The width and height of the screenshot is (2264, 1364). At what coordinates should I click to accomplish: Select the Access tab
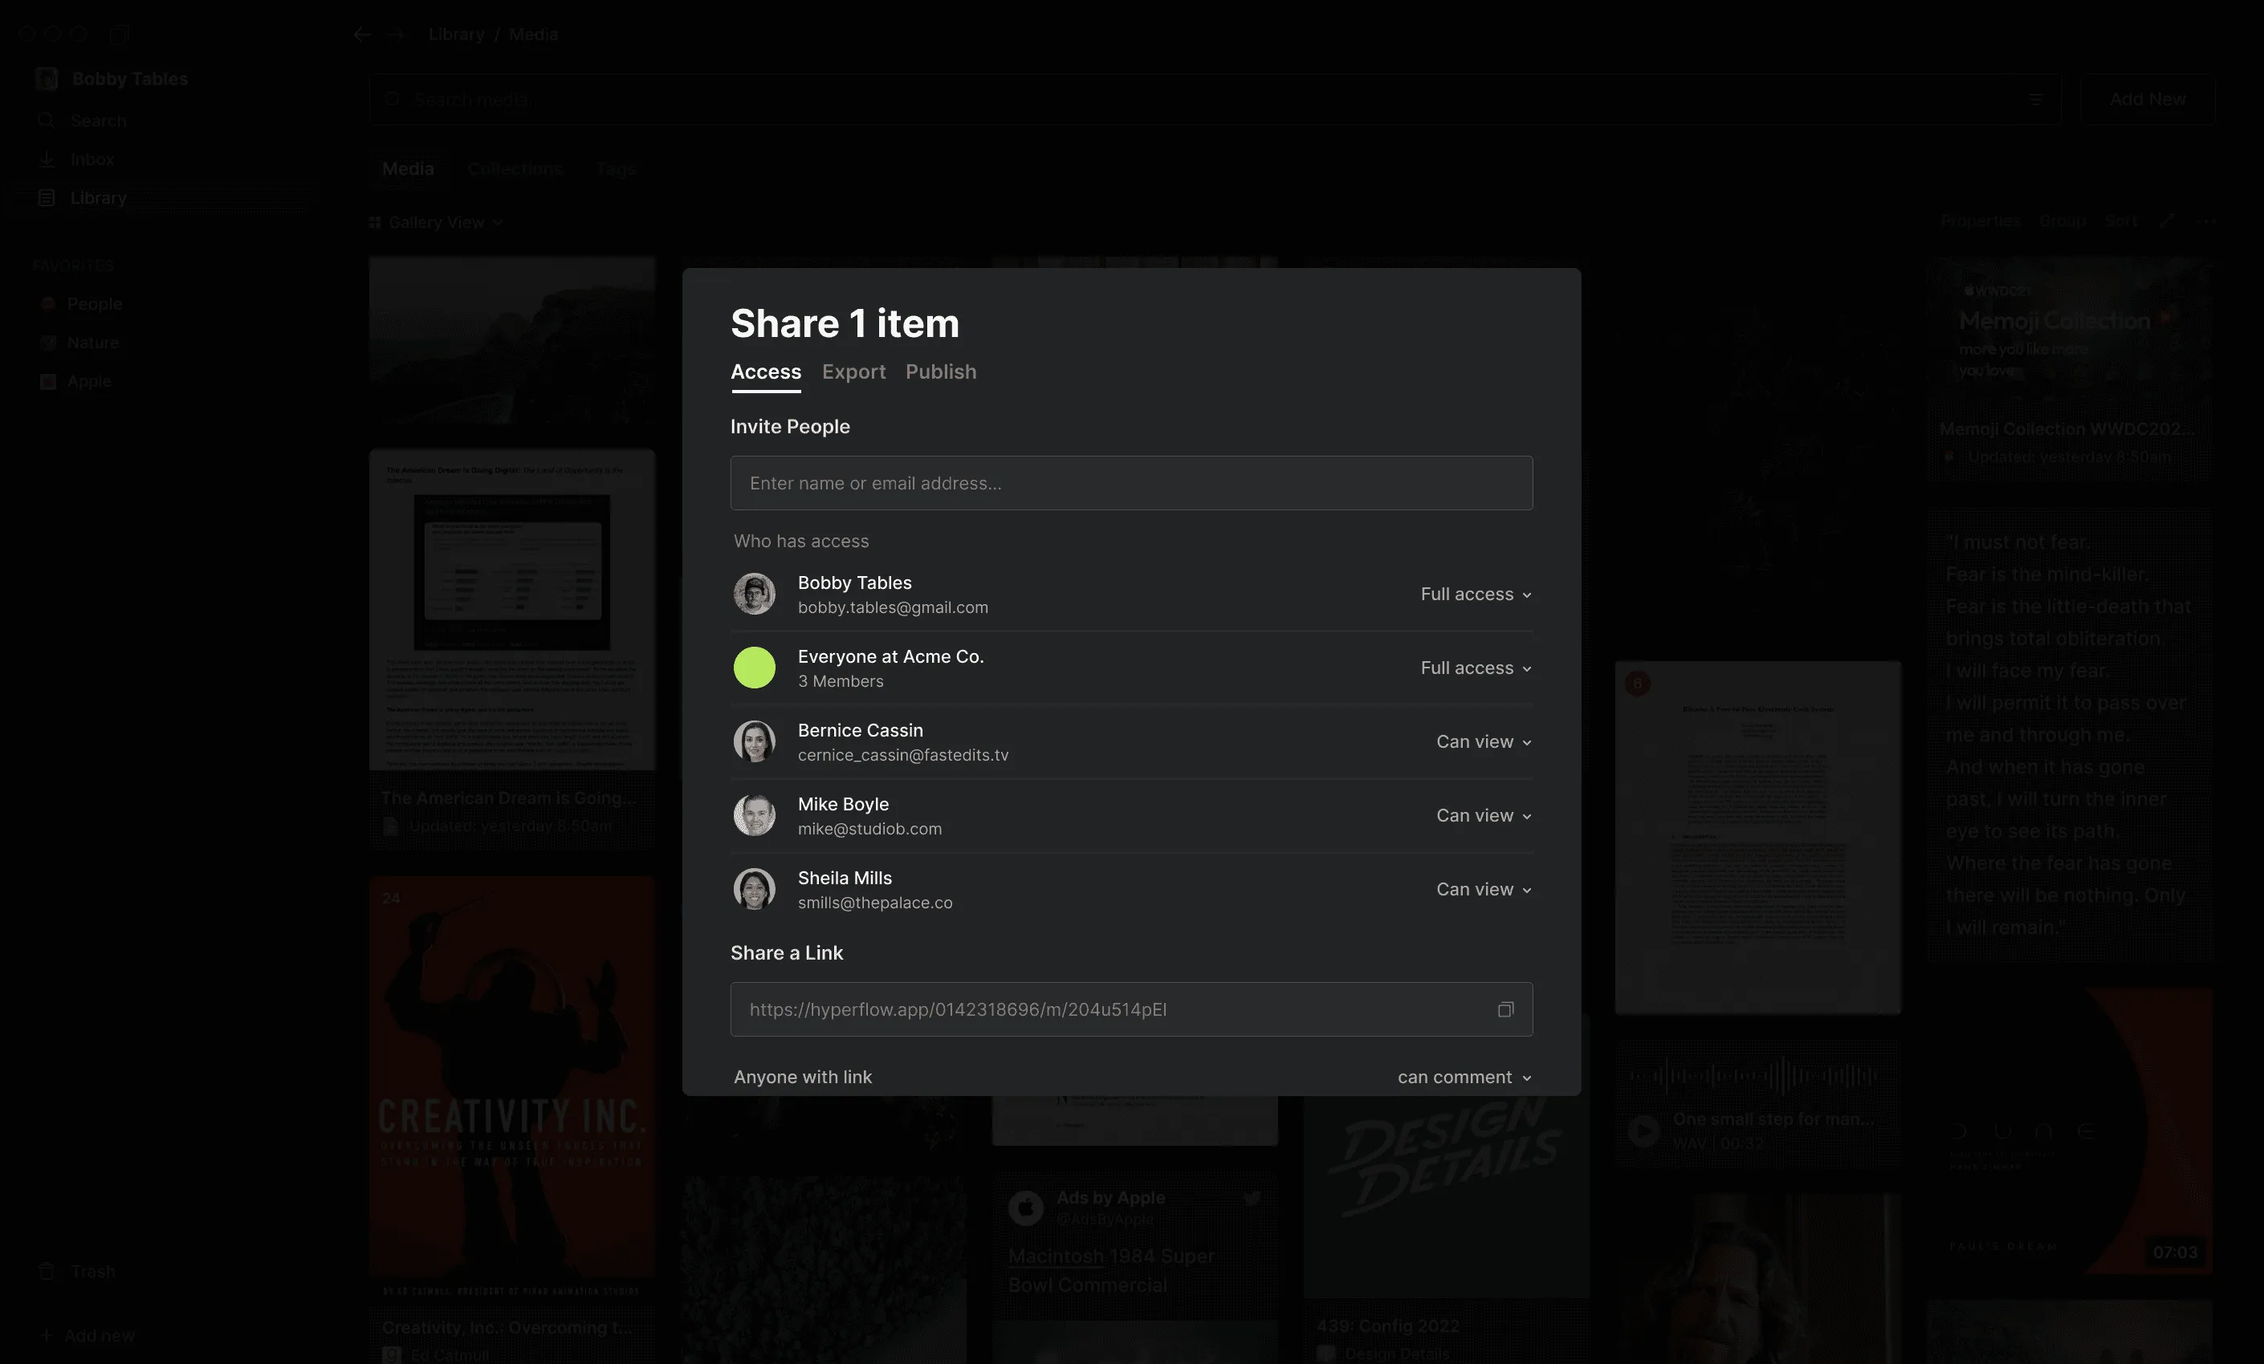click(765, 372)
